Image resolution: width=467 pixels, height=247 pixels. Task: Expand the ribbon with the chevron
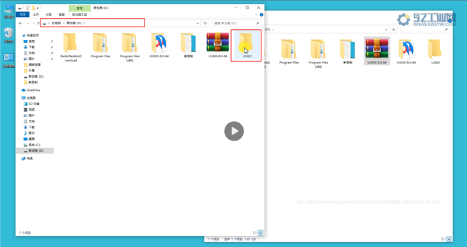tap(256, 14)
